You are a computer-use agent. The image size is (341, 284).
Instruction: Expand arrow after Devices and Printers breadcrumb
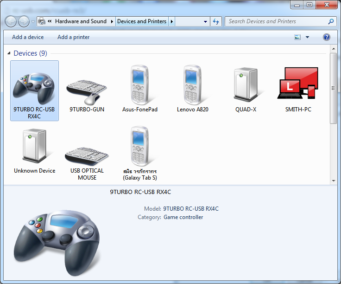point(171,21)
